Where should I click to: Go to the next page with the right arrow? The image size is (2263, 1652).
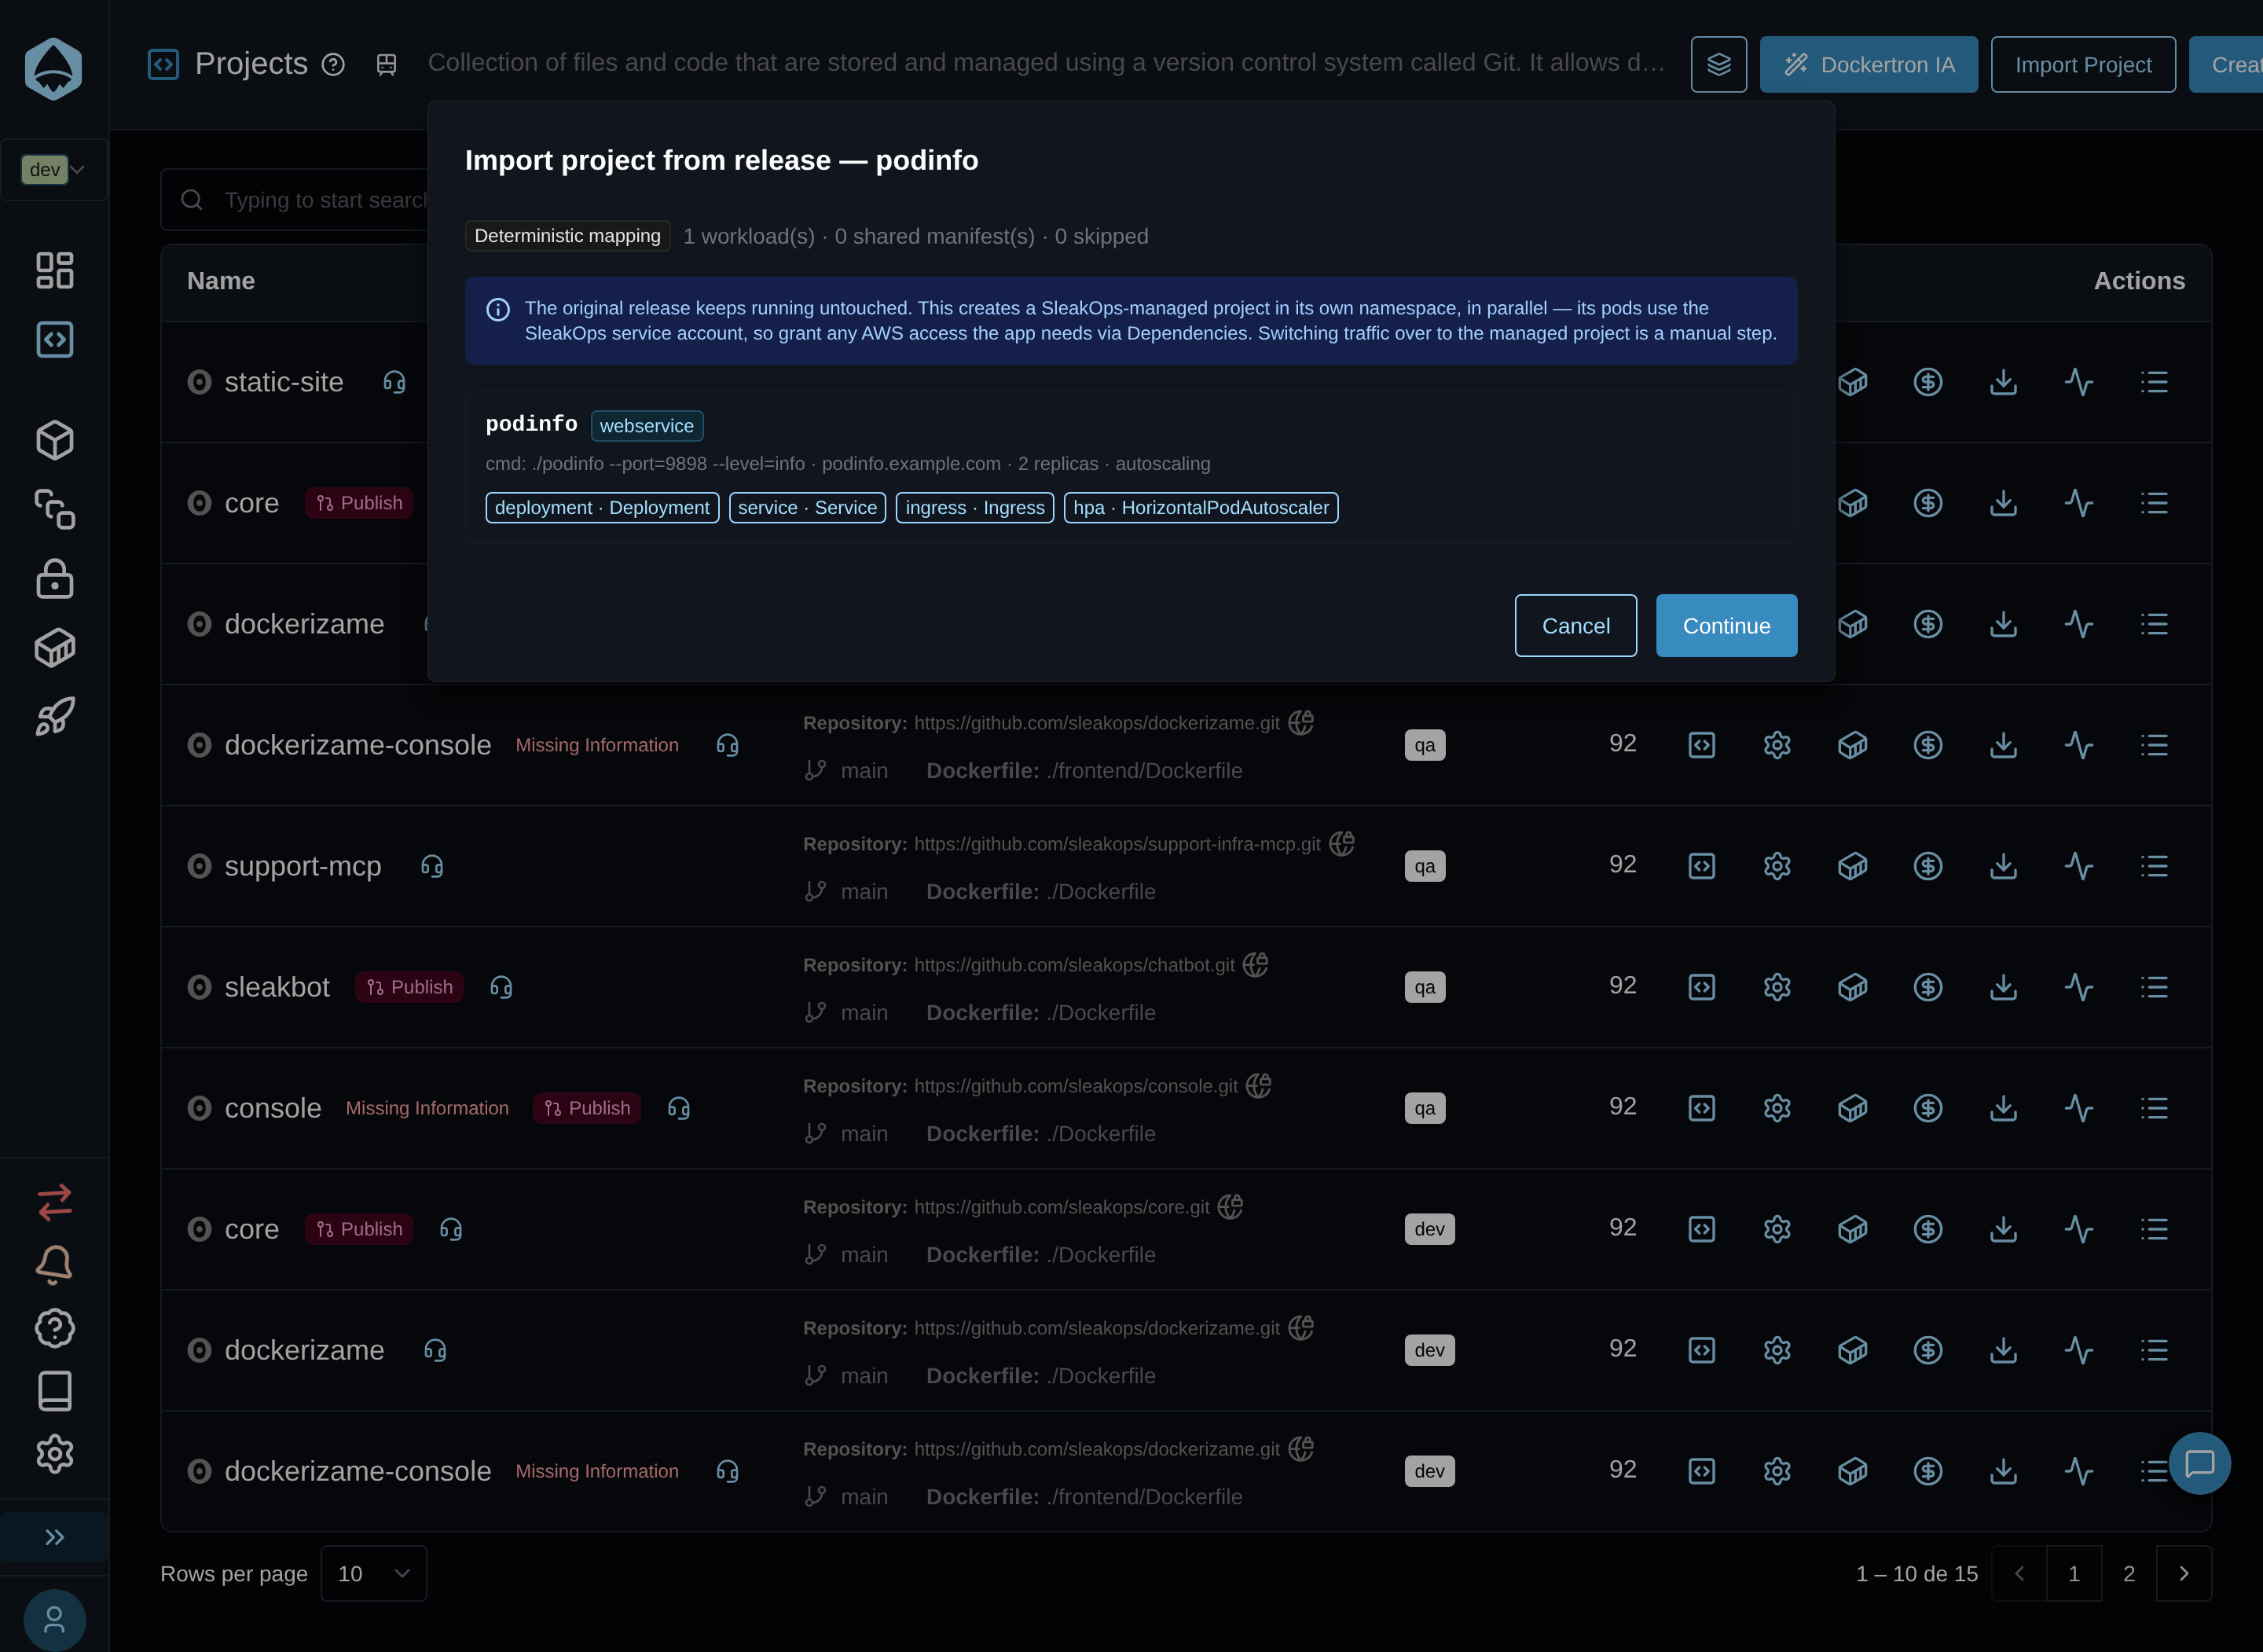pyautogui.click(x=2184, y=1574)
